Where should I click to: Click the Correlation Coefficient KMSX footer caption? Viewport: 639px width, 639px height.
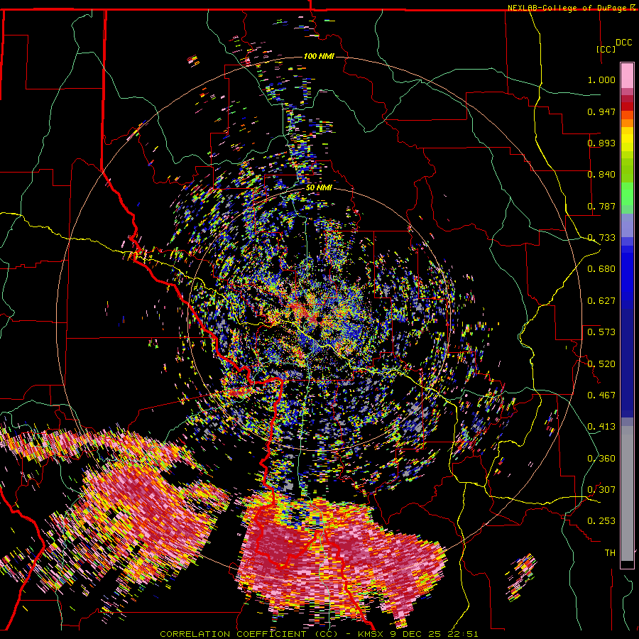(x=319, y=634)
